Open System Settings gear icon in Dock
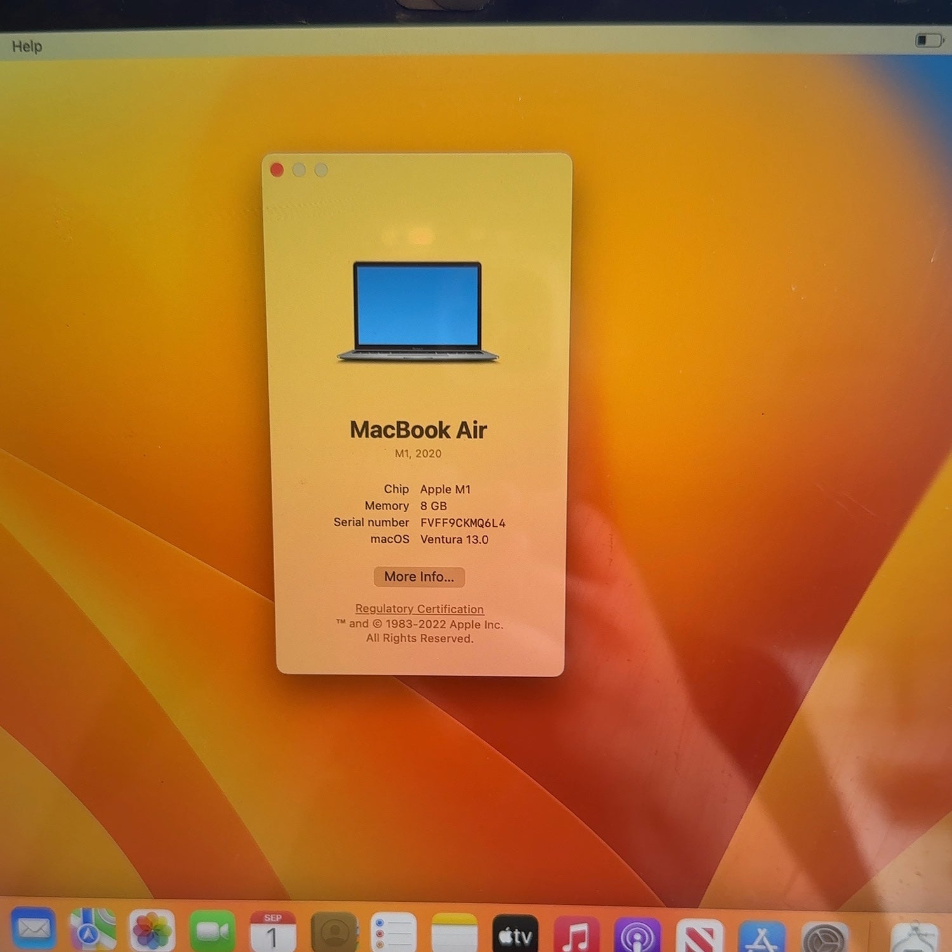Image resolution: width=952 pixels, height=952 pixels. pyautogui.click(x=825, y=937)
